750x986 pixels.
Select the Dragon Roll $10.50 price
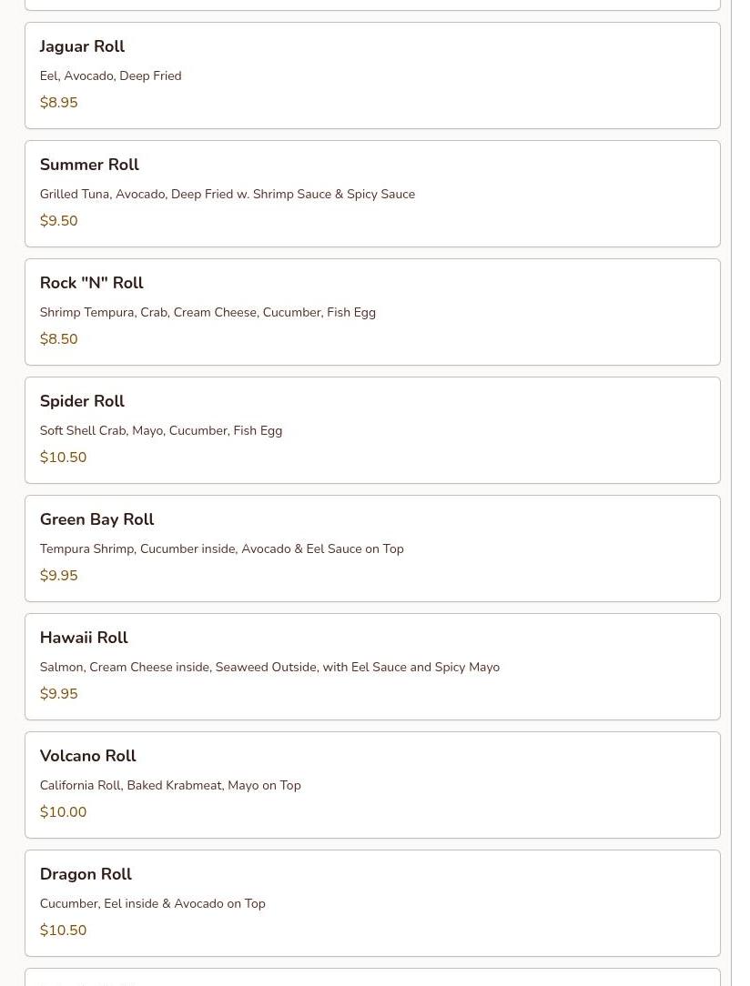[63, 931]
